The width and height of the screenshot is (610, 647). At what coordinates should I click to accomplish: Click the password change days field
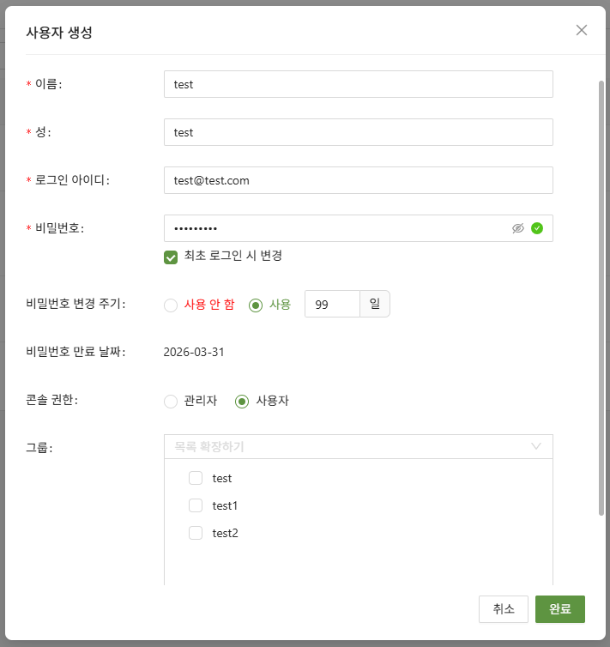click(332, 305)
